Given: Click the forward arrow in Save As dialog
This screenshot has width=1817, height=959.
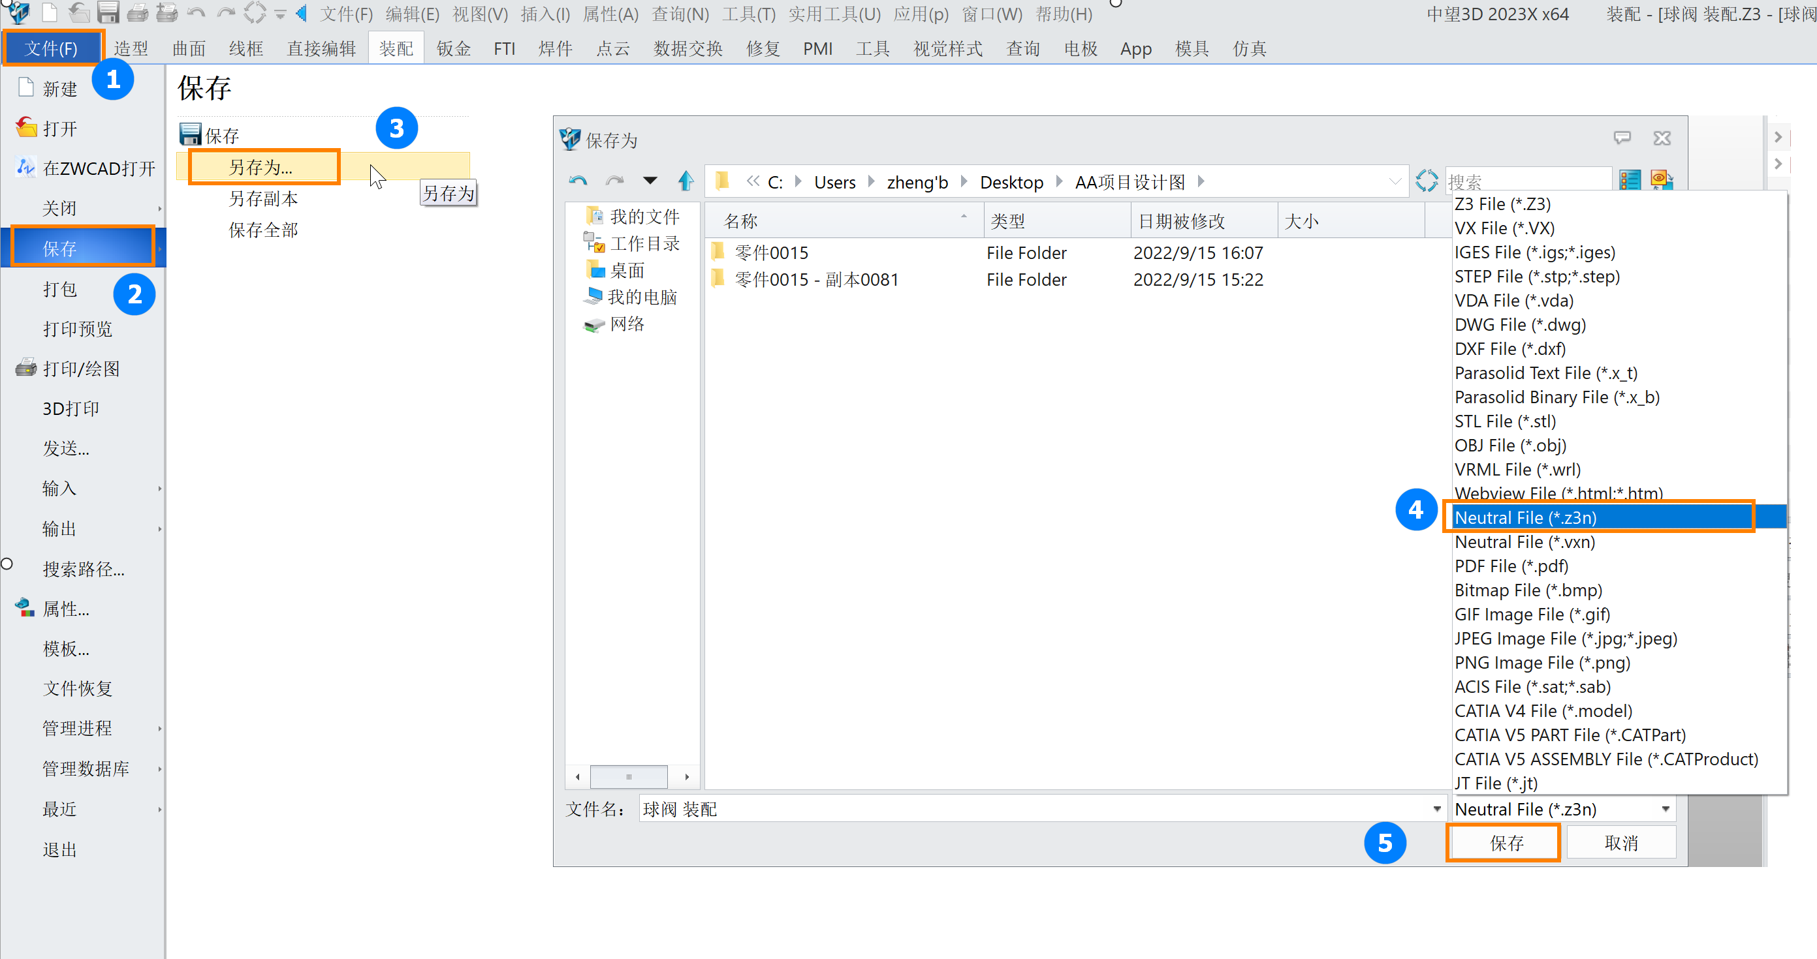Looking at the screenshot, I should (x=615, y=182).
